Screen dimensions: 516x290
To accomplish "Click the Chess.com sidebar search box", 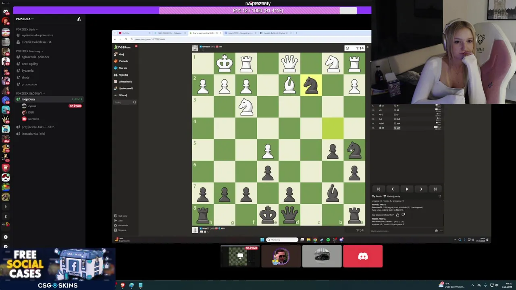I will click(125, 102).
